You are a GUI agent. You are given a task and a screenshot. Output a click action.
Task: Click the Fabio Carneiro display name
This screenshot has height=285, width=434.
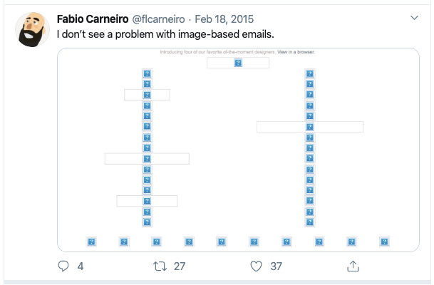[x=93, y=19]
